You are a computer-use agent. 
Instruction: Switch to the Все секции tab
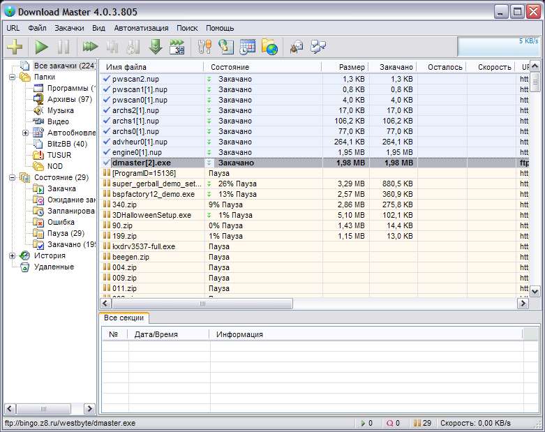(124, 318)
